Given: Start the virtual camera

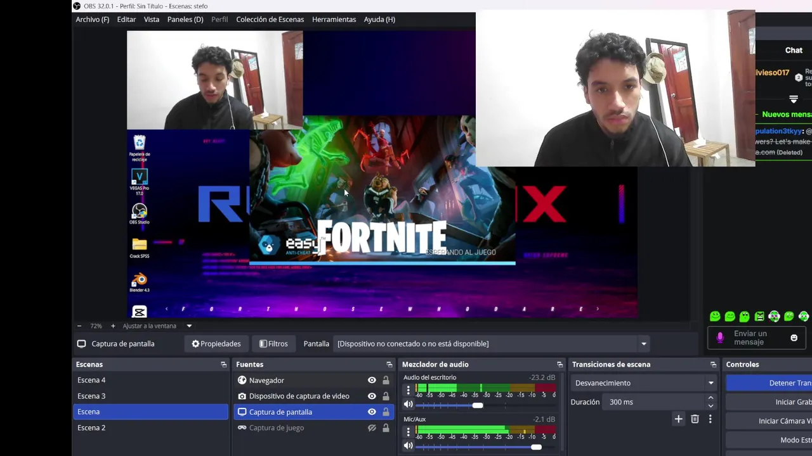Looking at the screenshot, I should coord(769,421).
